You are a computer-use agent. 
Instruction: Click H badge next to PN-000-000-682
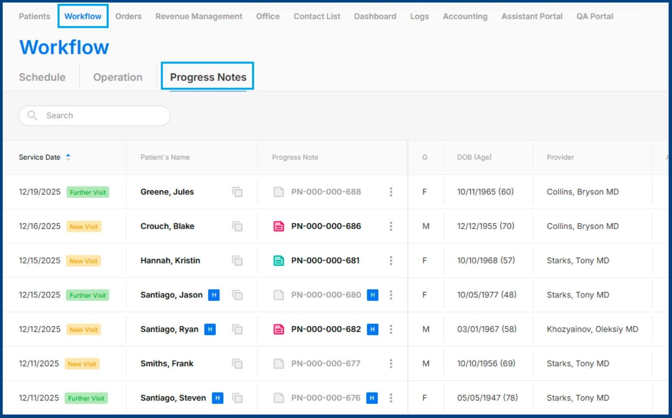373,329
